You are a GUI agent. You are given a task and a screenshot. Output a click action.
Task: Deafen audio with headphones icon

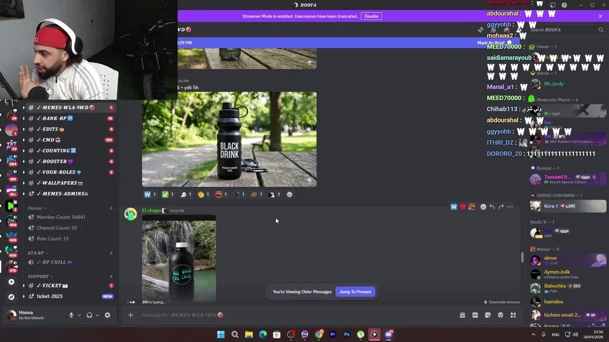pyautogui.click(x=89, y=315)
